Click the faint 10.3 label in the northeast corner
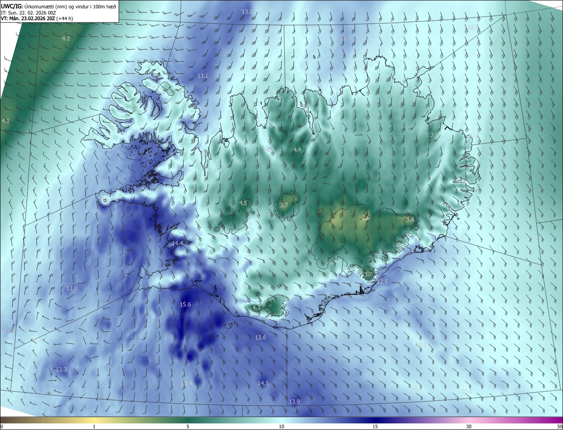Screen dimensions: 563x430 472,27
